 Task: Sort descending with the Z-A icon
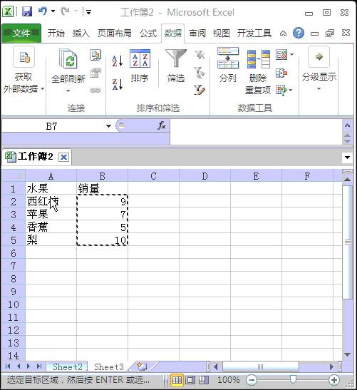[118, 85]
